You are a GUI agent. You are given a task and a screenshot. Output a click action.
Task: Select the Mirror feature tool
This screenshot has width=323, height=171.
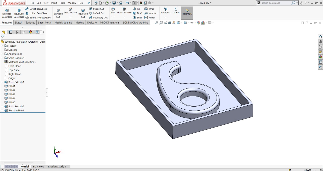click(150, 18)
